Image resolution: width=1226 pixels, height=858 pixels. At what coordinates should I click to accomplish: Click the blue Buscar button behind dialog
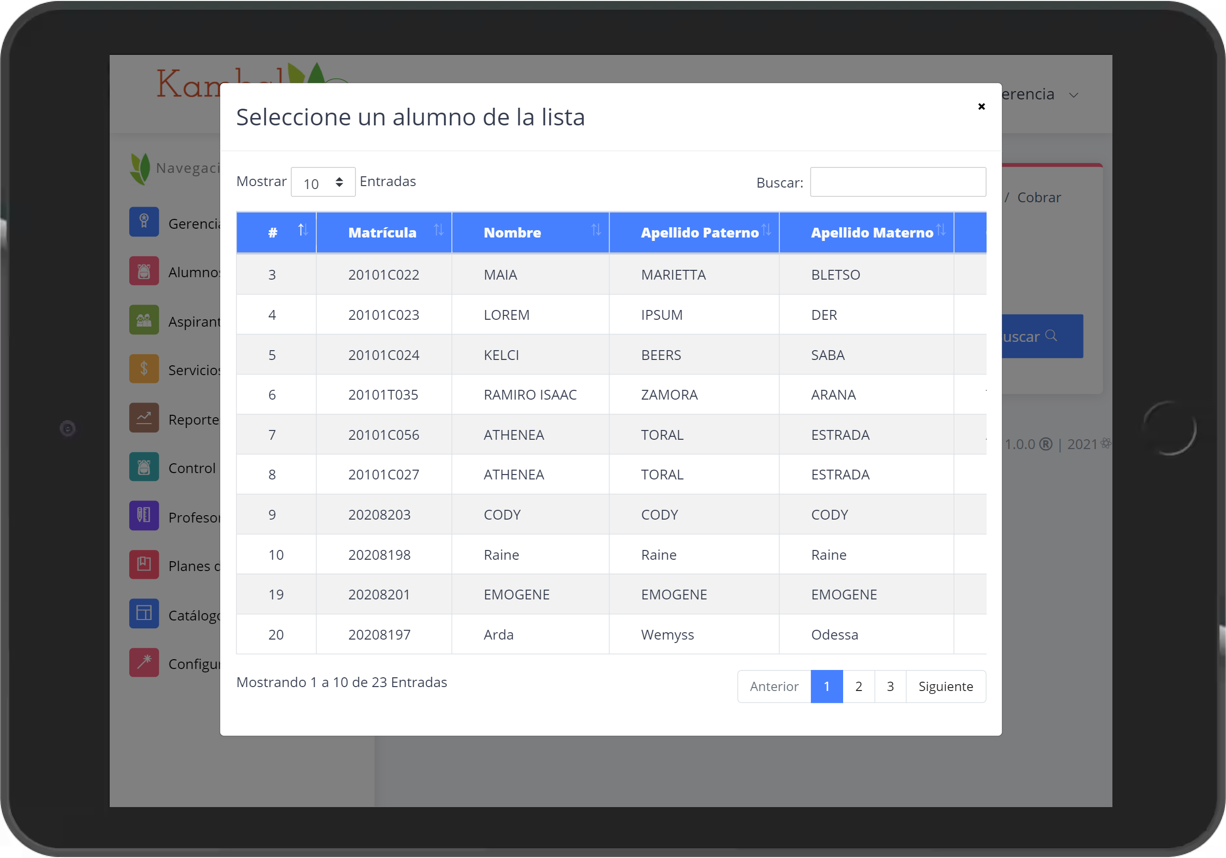[x=1042, y=336]
